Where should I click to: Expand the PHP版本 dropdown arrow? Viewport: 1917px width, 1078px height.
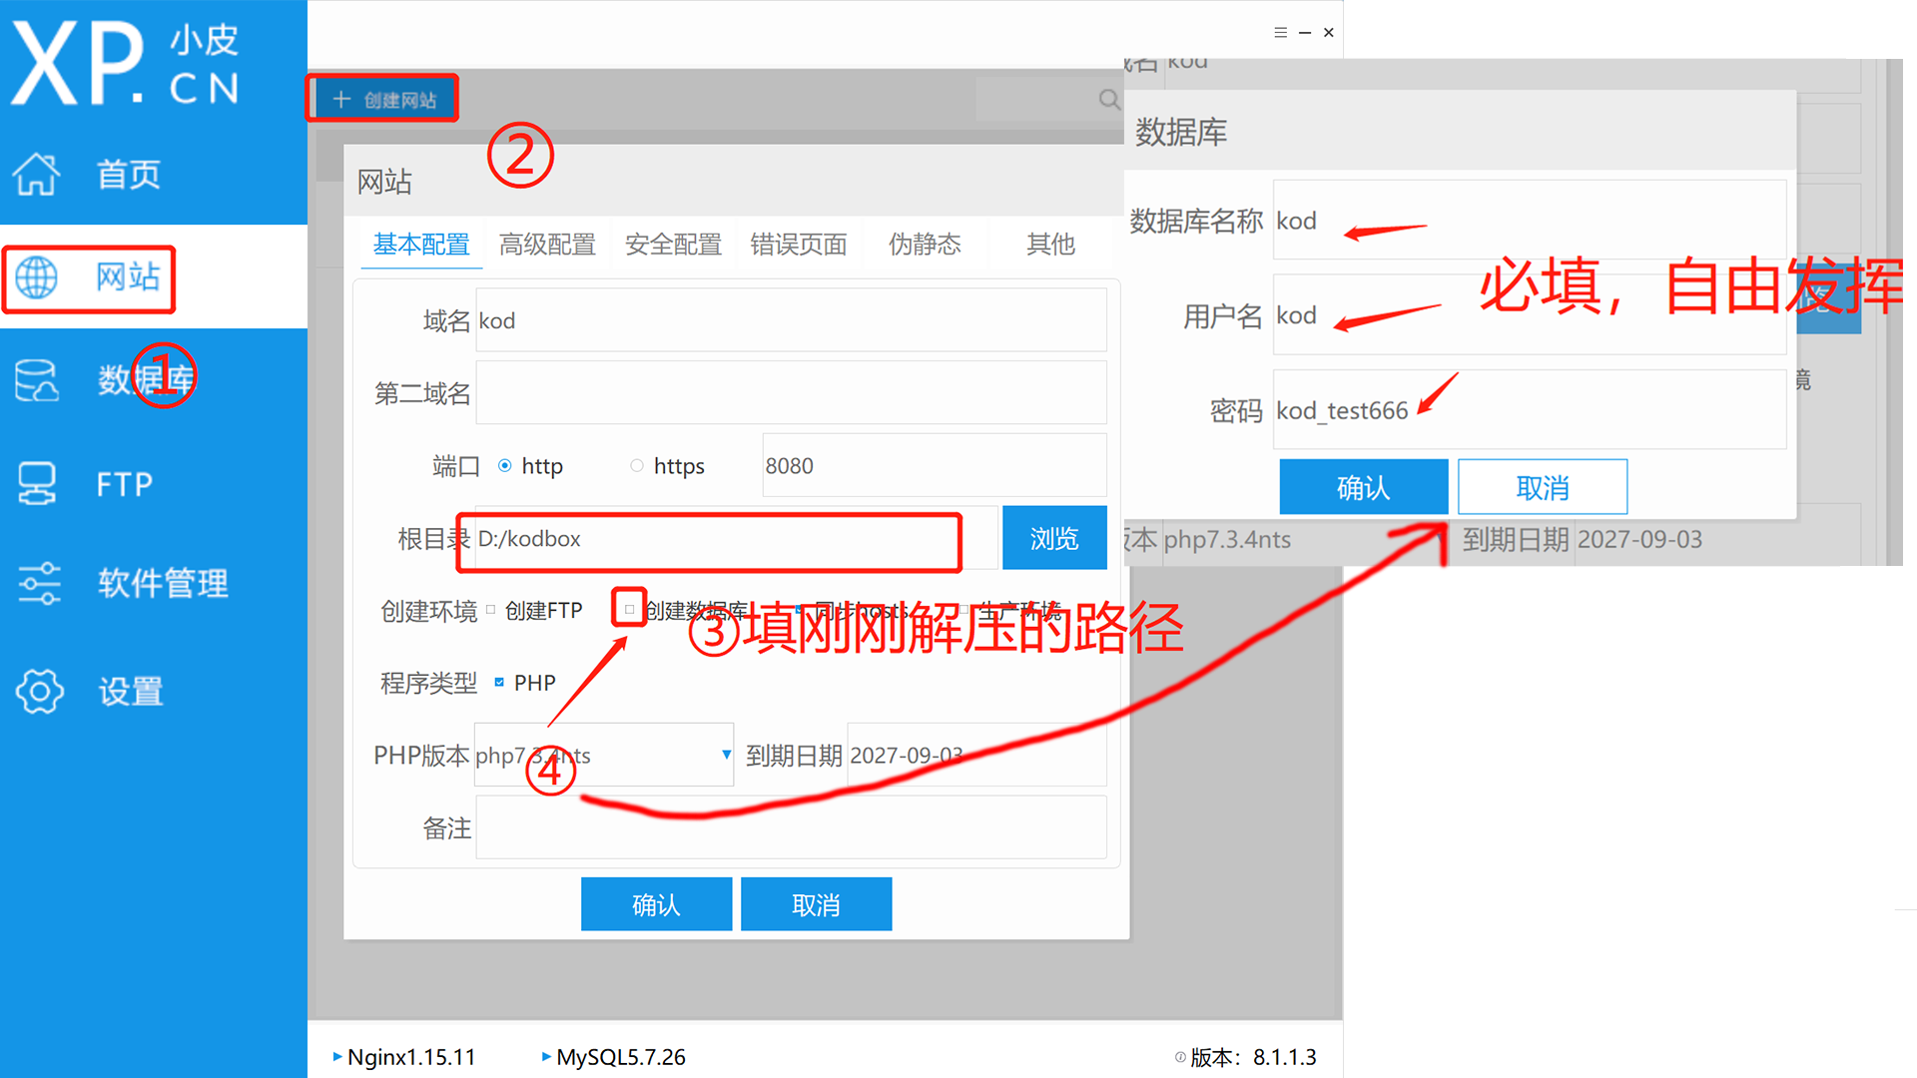pyautogui.click(x=726, y=755)
